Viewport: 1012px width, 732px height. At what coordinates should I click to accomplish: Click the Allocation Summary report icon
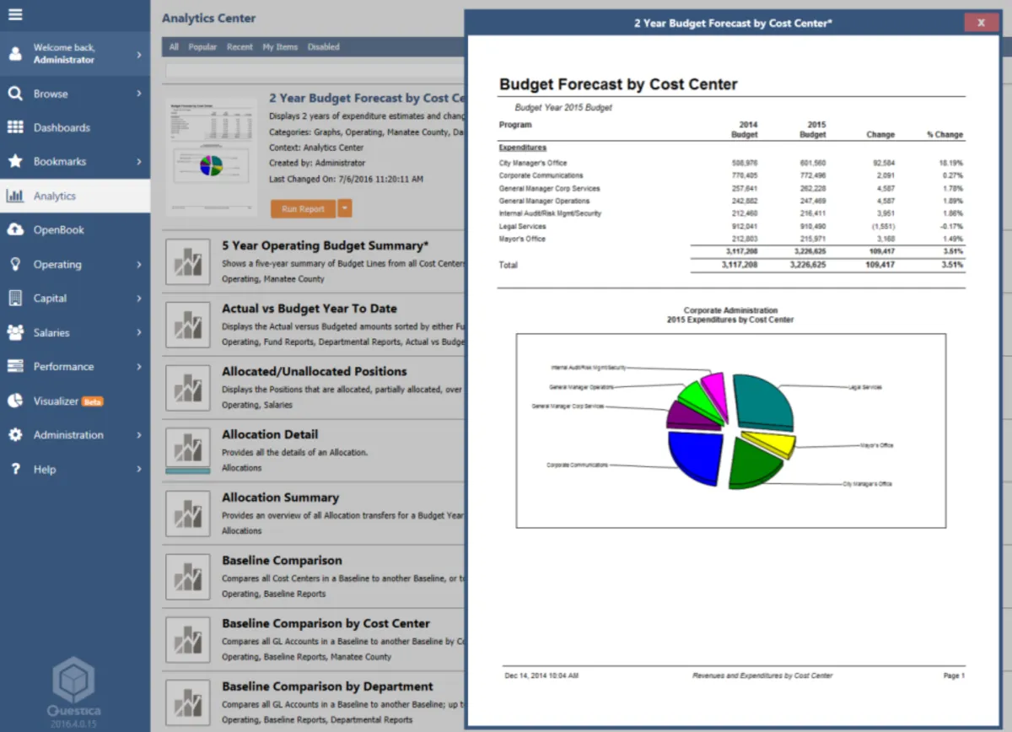click(x=187, y=513)
